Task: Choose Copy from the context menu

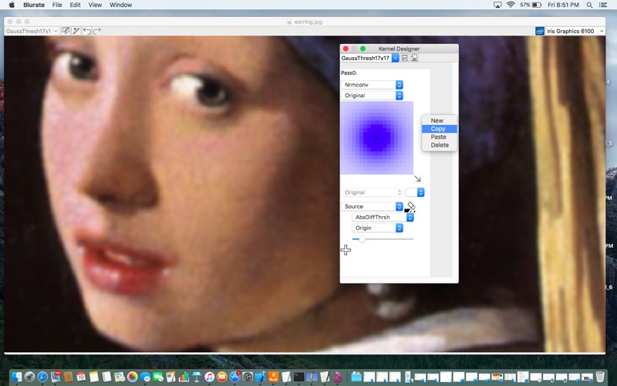Action: (x=439, y=129)
